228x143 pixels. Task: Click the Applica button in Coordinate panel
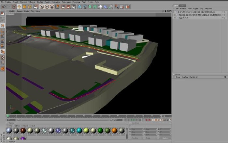(x=165, y=138)
